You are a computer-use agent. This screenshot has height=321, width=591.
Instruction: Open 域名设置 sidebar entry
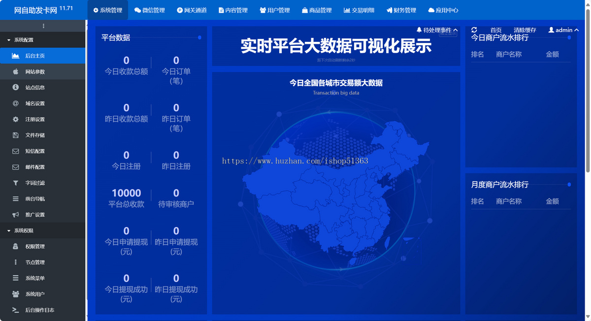click(43, 103)
